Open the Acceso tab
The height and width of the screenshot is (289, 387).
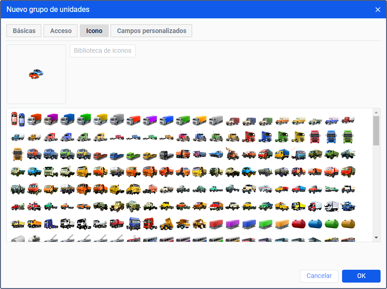(x=61, y=31)
